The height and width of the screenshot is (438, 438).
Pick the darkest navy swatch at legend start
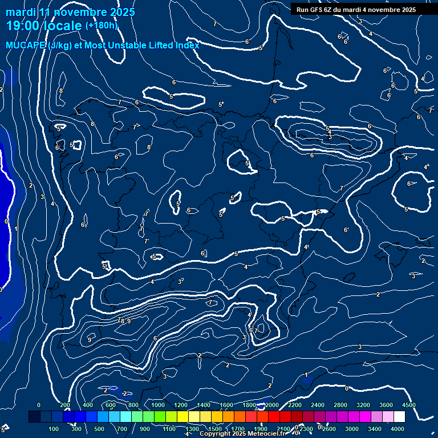(x=34, y=416)
